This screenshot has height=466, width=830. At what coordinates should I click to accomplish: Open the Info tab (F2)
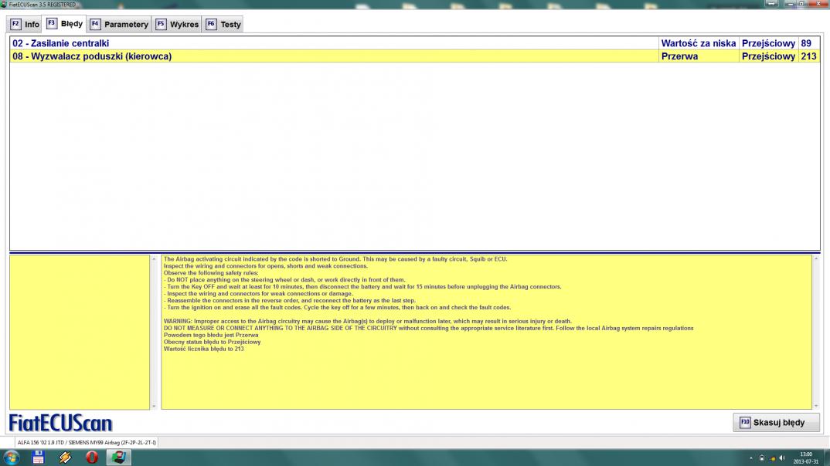(x=25, y=25)
